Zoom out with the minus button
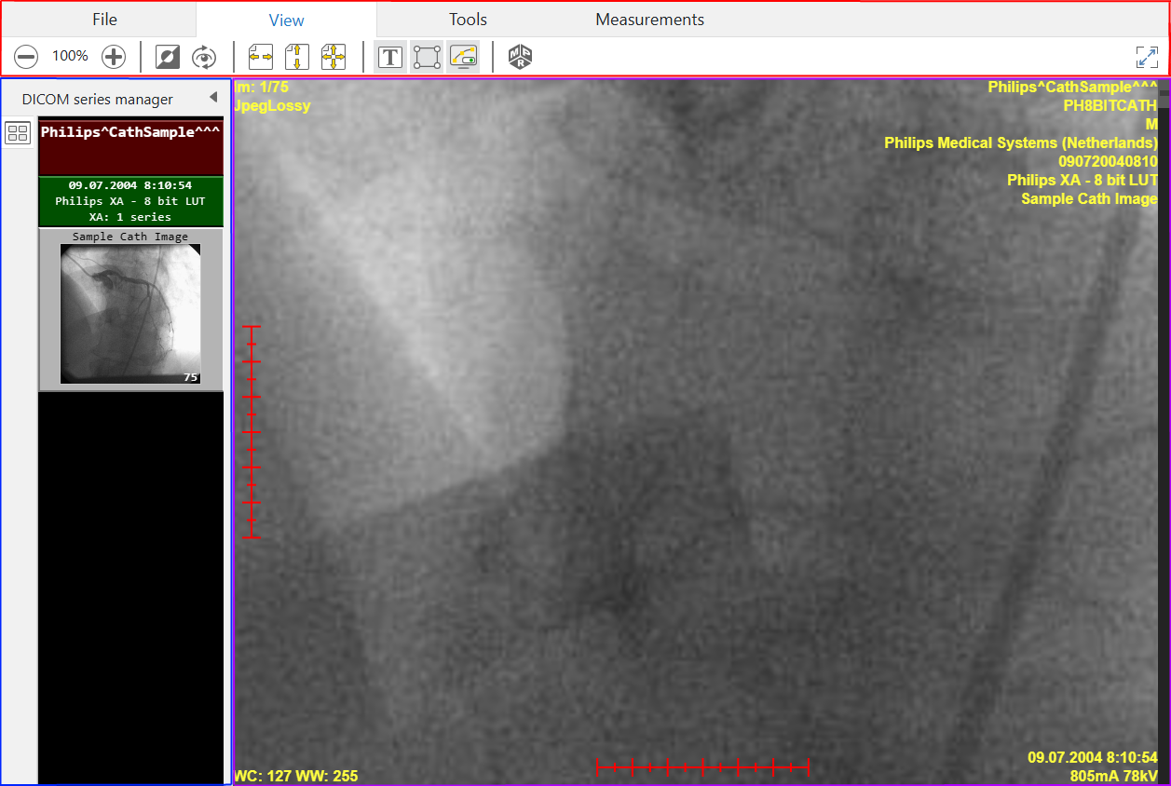This screenshot has width=1171, height=786. pyautogui.click(x=26, y=57)
